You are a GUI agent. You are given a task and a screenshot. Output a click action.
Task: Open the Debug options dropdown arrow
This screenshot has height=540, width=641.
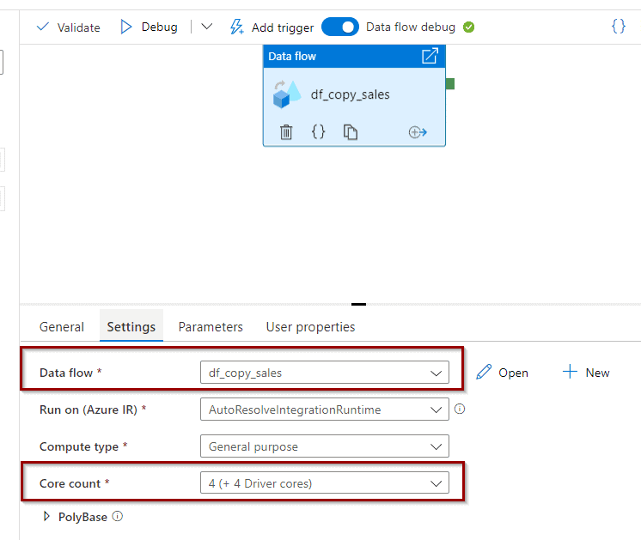(x=207, y=27)
